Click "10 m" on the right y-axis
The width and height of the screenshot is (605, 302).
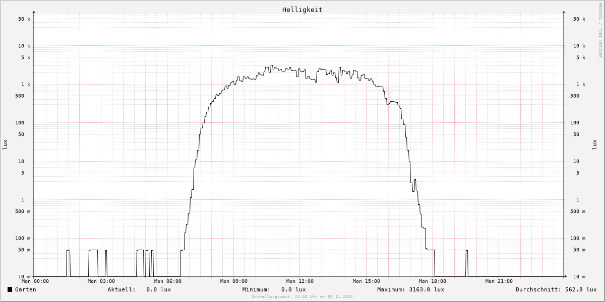point(579,277)
